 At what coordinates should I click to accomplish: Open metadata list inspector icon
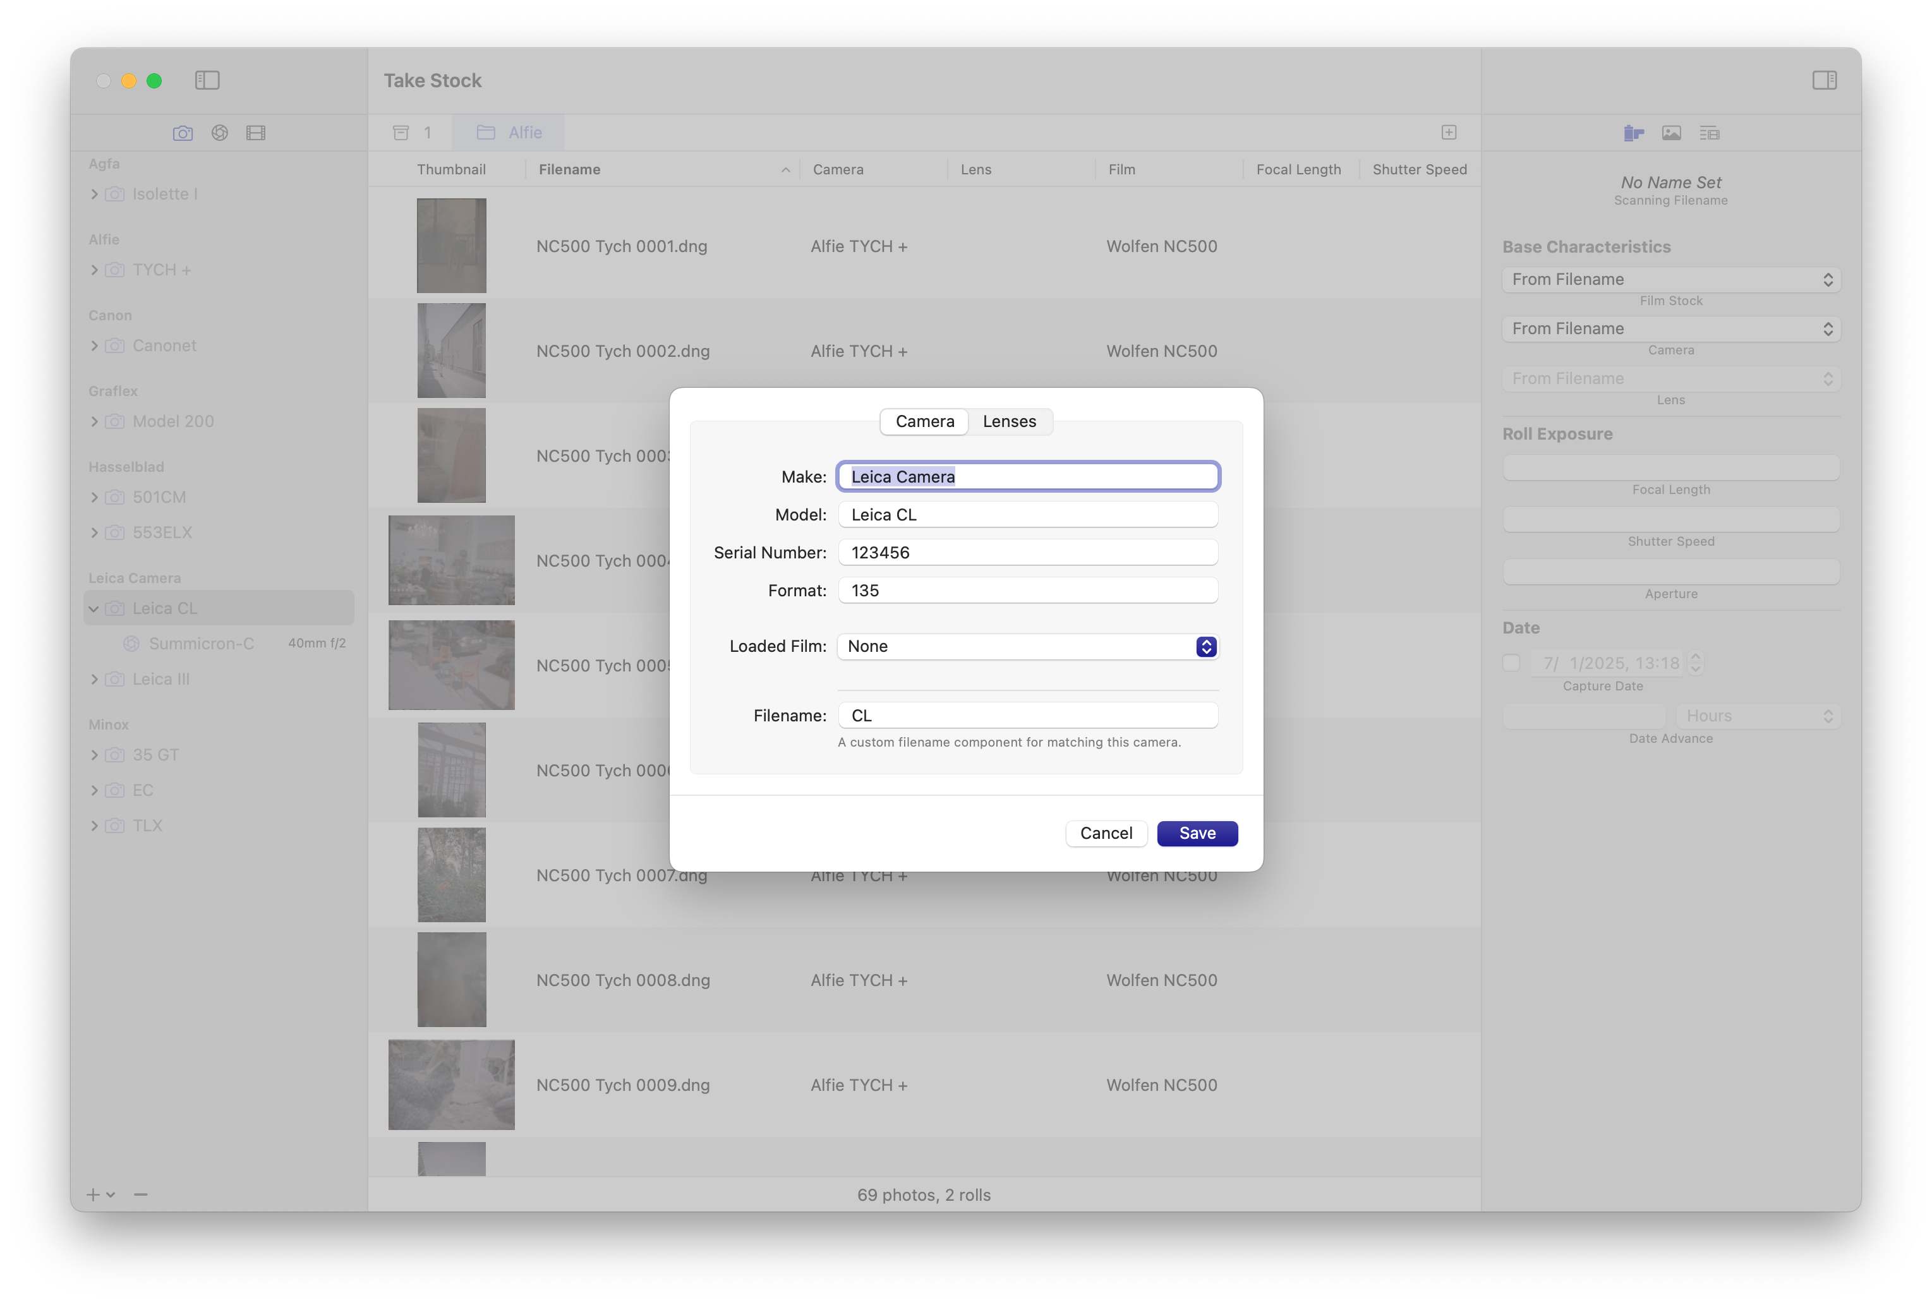coord(1709,133)
